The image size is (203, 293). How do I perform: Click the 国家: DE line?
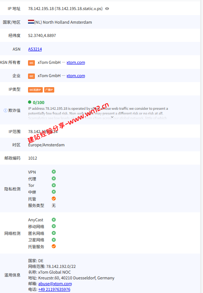coord(36,261)
